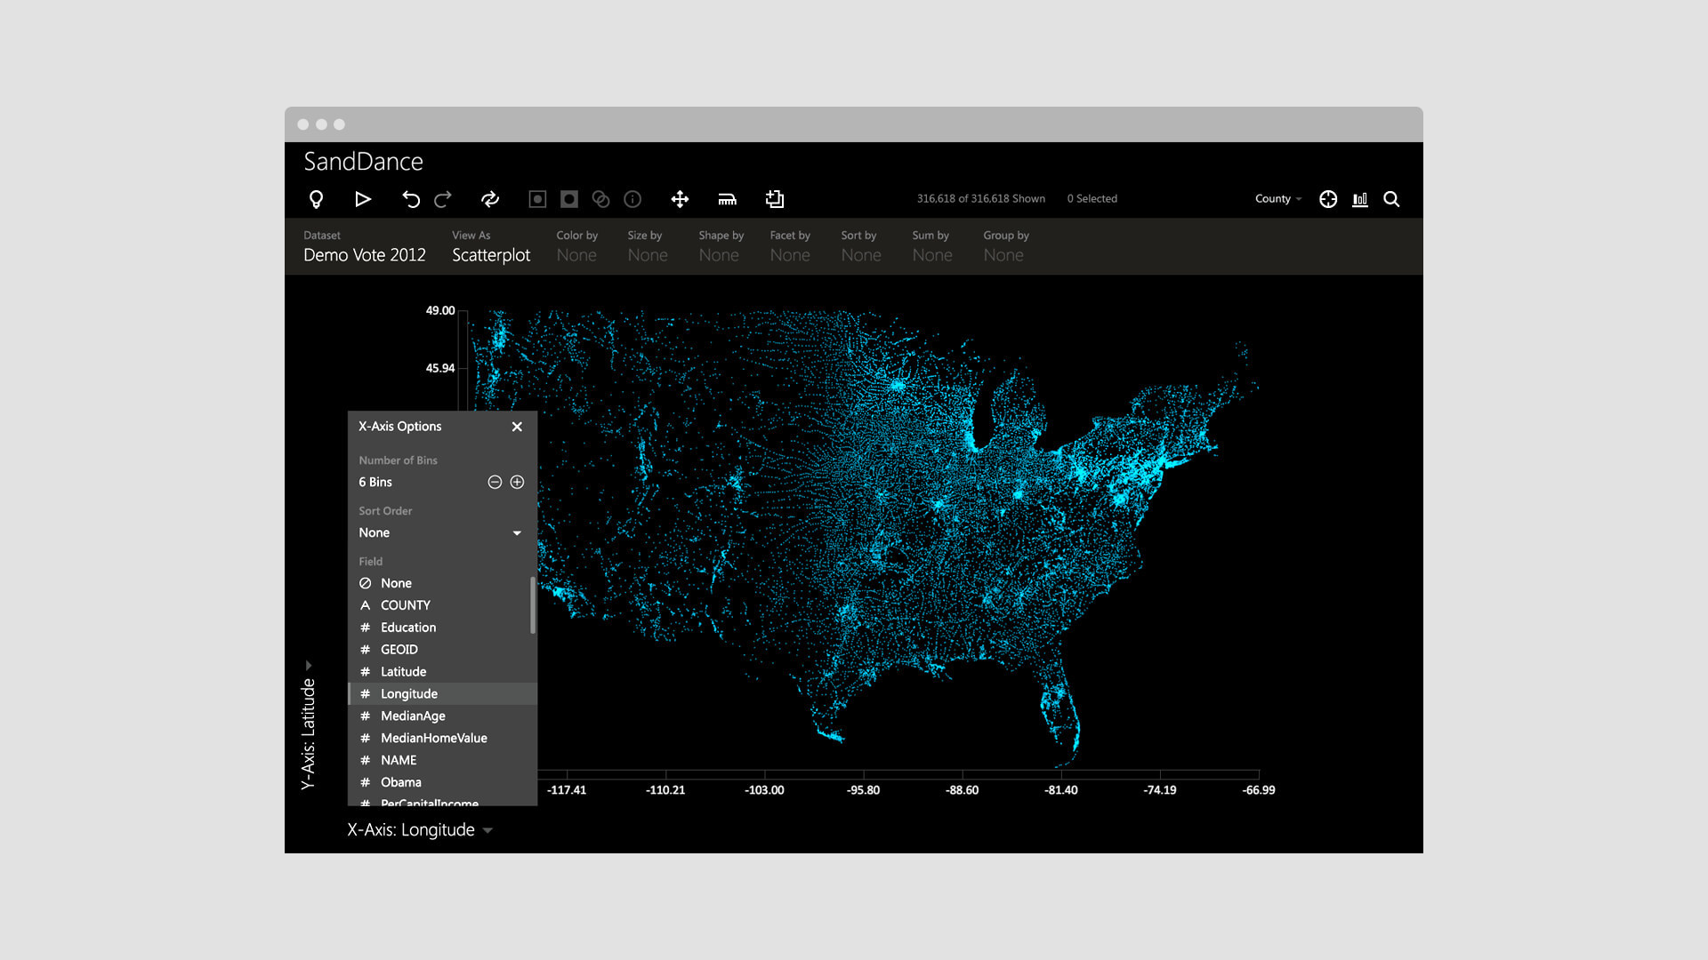Open the Sum by option
Viewport: 1708px width, 960px height.
pyautogui.click(x=932, y=246)
